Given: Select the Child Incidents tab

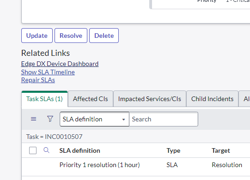Looking at the screenshot, I should (x=212, y=99).
